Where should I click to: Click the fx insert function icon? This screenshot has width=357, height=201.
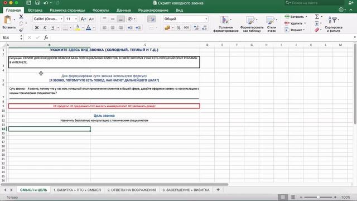tap(46, 37)
